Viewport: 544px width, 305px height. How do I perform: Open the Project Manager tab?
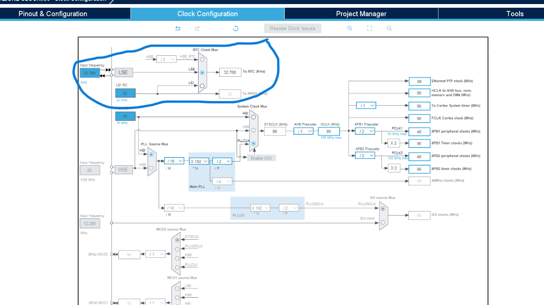point(361,14)
